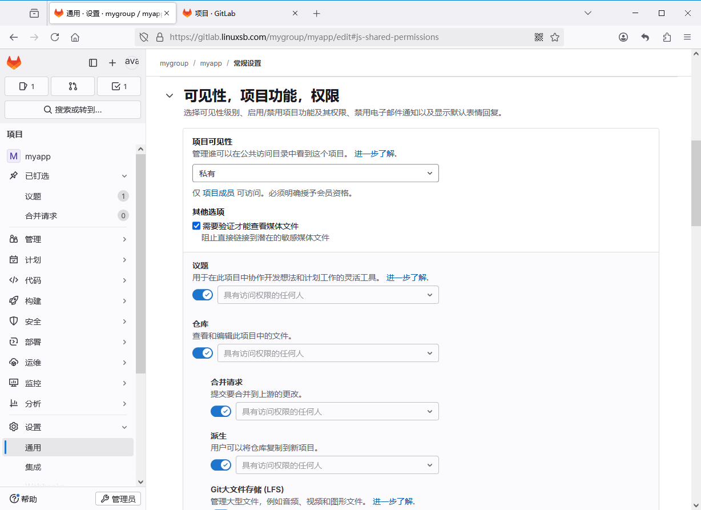Open merge requests icon in sidebar top

pos(72,86)
